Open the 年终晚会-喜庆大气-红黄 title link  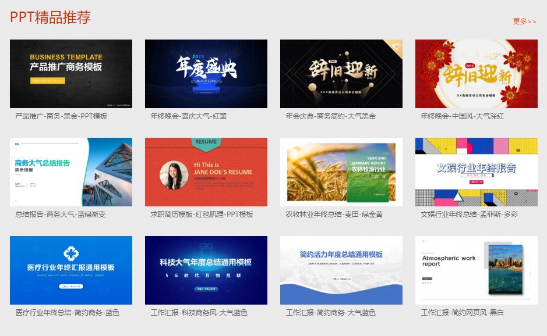tap(189, 116)
